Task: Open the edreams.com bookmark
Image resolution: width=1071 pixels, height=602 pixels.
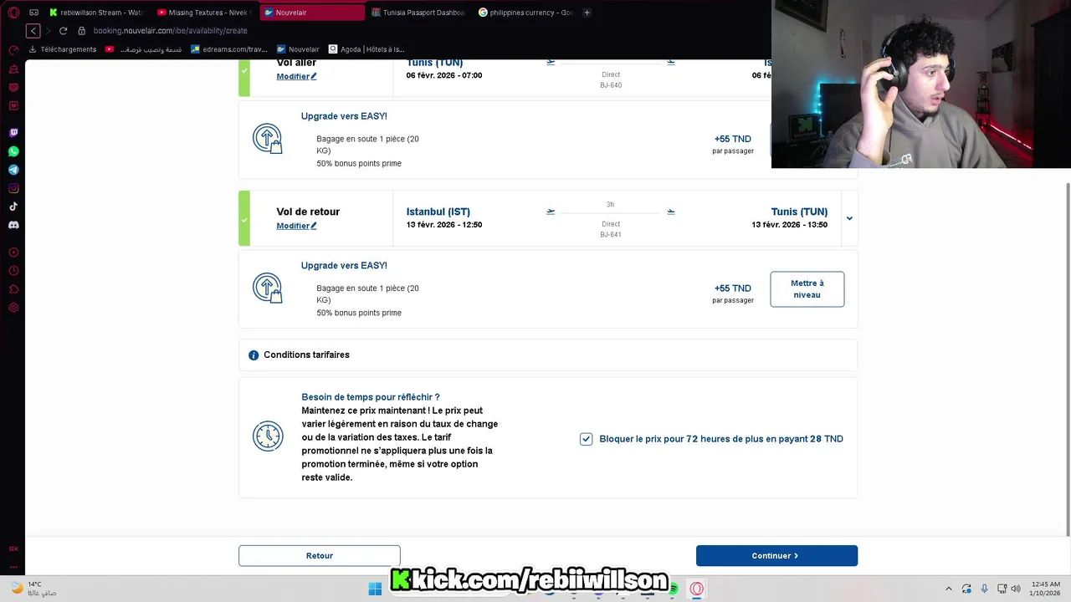Action: [229, 49]
